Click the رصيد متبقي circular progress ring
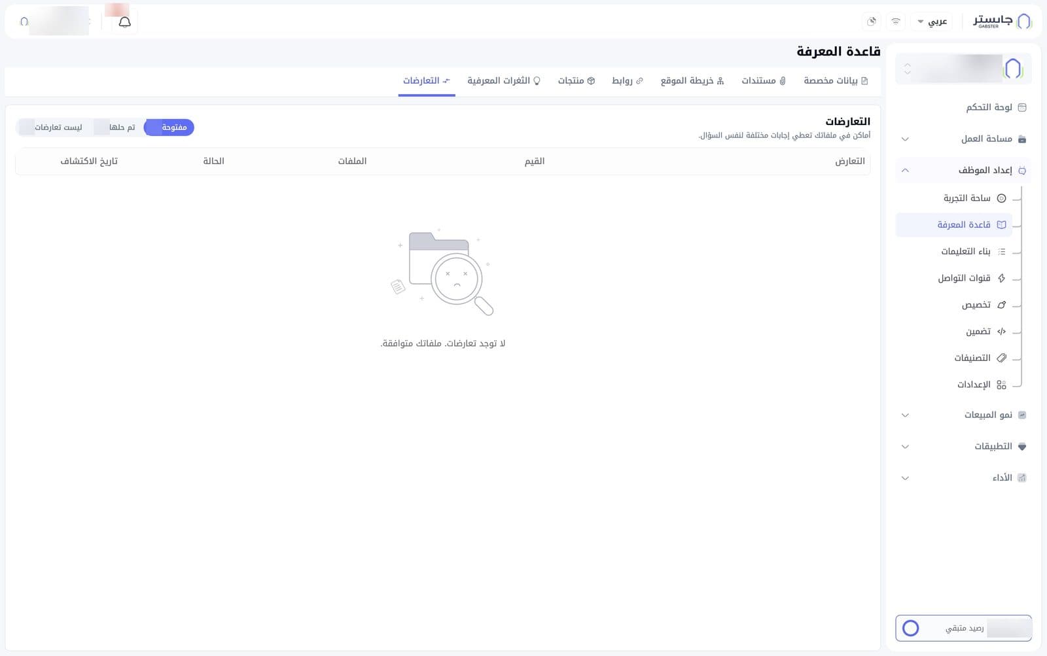Viewport: 1047px width, 656px height. pyautogui.click(x=911, y=629)
